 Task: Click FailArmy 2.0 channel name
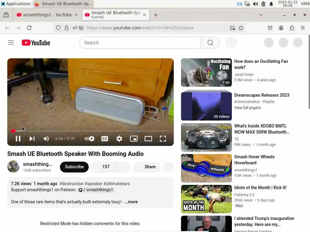(x=244, y=195)
